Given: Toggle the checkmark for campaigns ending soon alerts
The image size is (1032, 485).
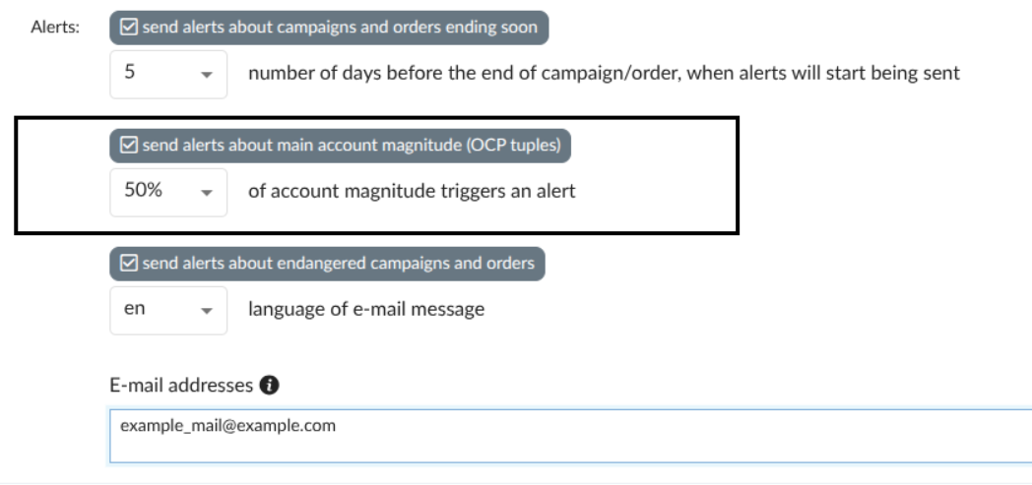Looking at the screenshot, I should click(126, 28).
